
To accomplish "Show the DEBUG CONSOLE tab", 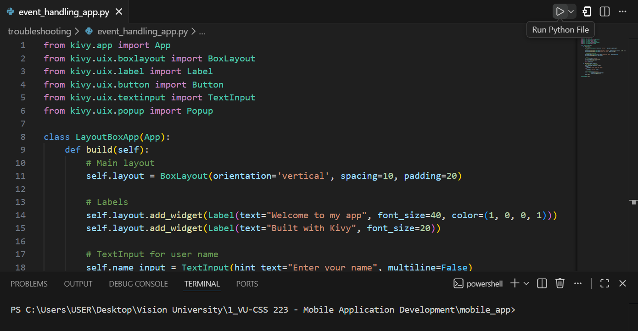I will click(138, 284).
